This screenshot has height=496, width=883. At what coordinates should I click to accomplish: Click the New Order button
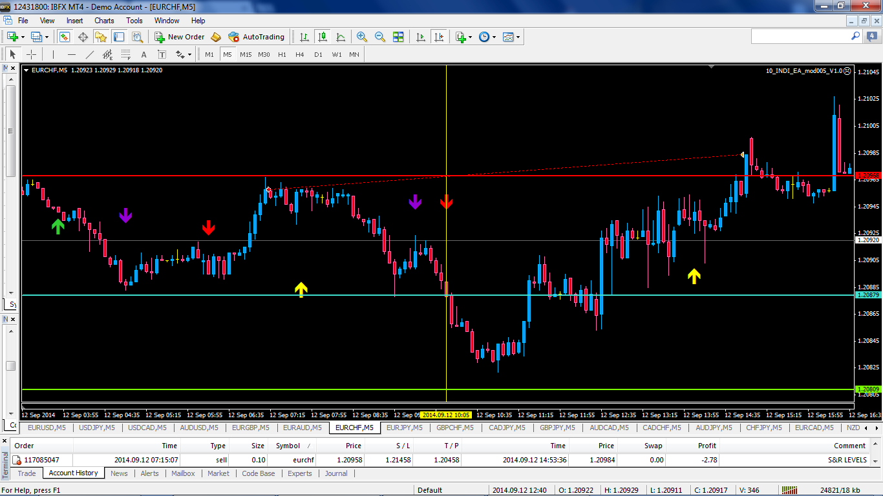(180, 37)
